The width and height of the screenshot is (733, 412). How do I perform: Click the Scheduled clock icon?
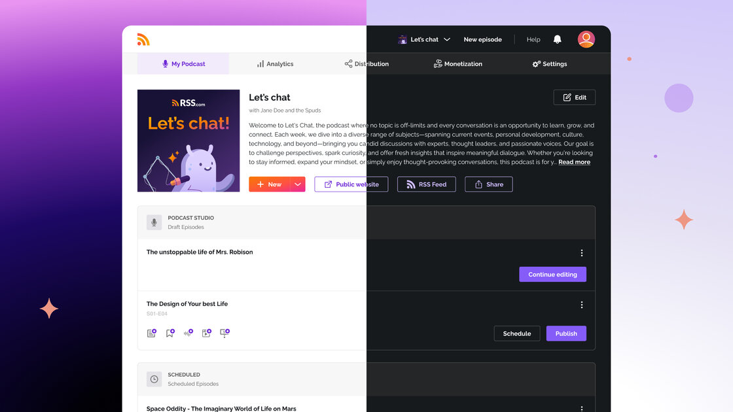pos(154,379)
